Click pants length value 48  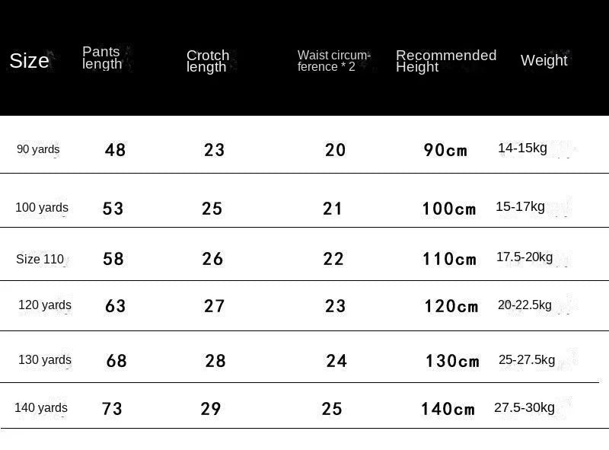click(115, 150)
